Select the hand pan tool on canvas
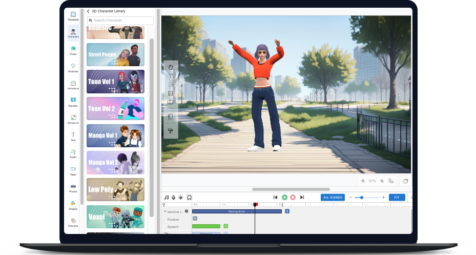The image size is (476, 255). pyautogui.click(x=171, y=67)
